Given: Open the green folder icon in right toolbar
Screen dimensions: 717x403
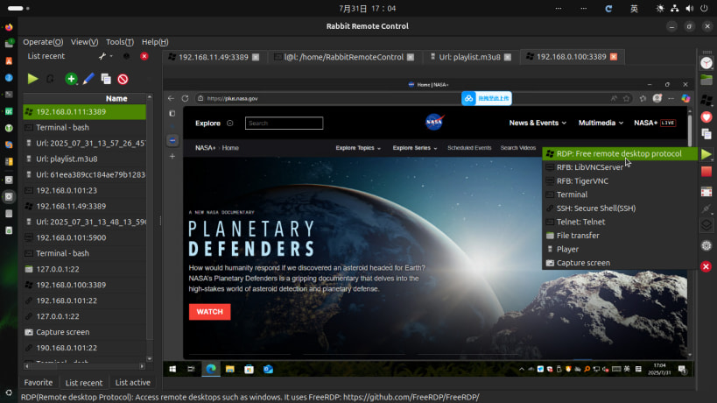Looking at the screenshot, I should (x=706, y=79).
